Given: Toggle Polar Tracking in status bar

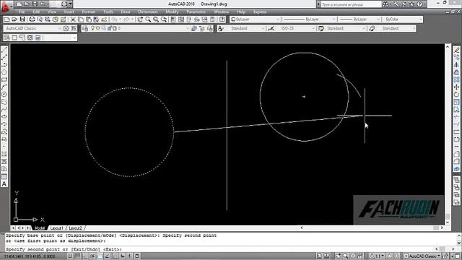Looking at the screenshot, I should click(92, 256).
